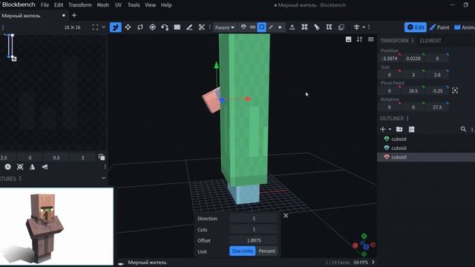Viewport: 475px width, 267px height.
Task: Click the center view align icon
Action: pyautogui.click(x=356, y=27)
